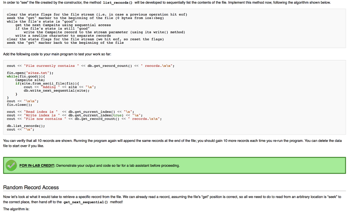
Task: Click the db.write_next_sequential(site) line
Action: pyautogui.click(x=57, y=91)
